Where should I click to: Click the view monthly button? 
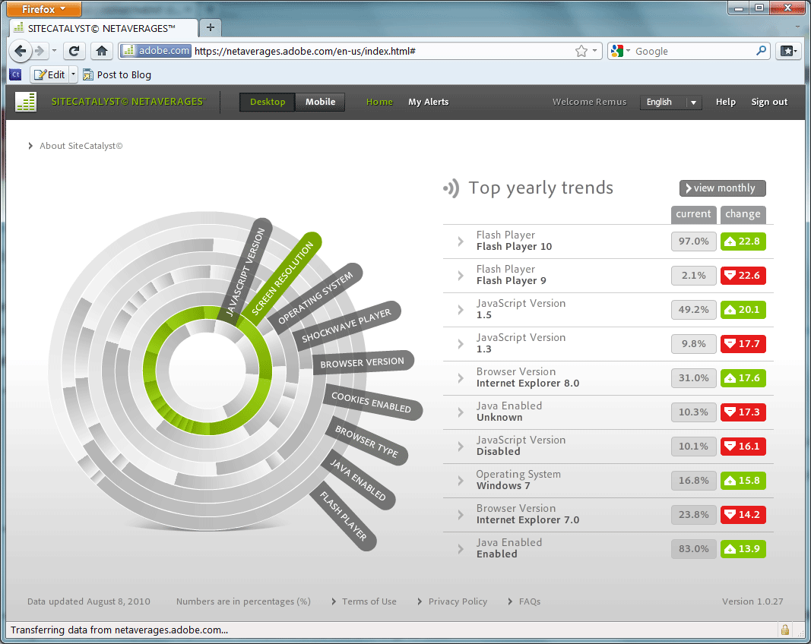click(x=722, y=188)
